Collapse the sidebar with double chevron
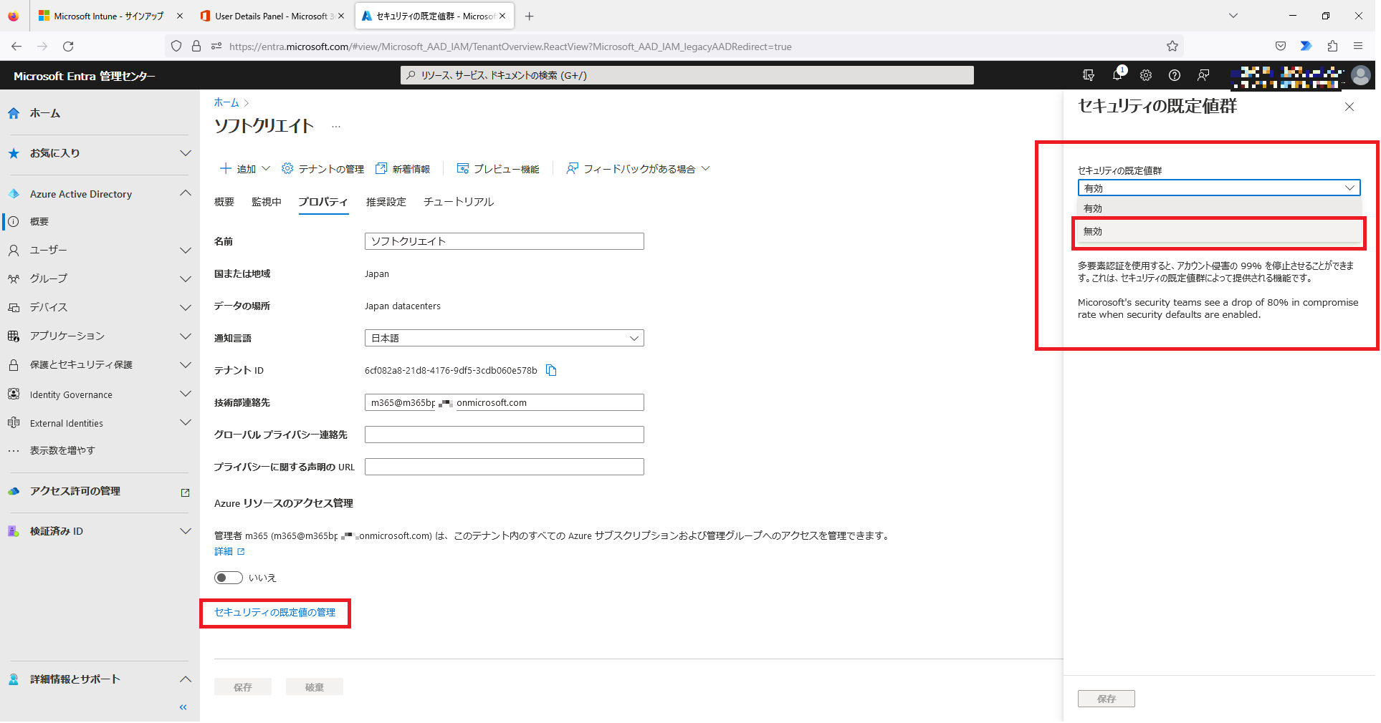Image resolution: width=1381 pixels, height=723 pixels. click(x=183, y=707)
